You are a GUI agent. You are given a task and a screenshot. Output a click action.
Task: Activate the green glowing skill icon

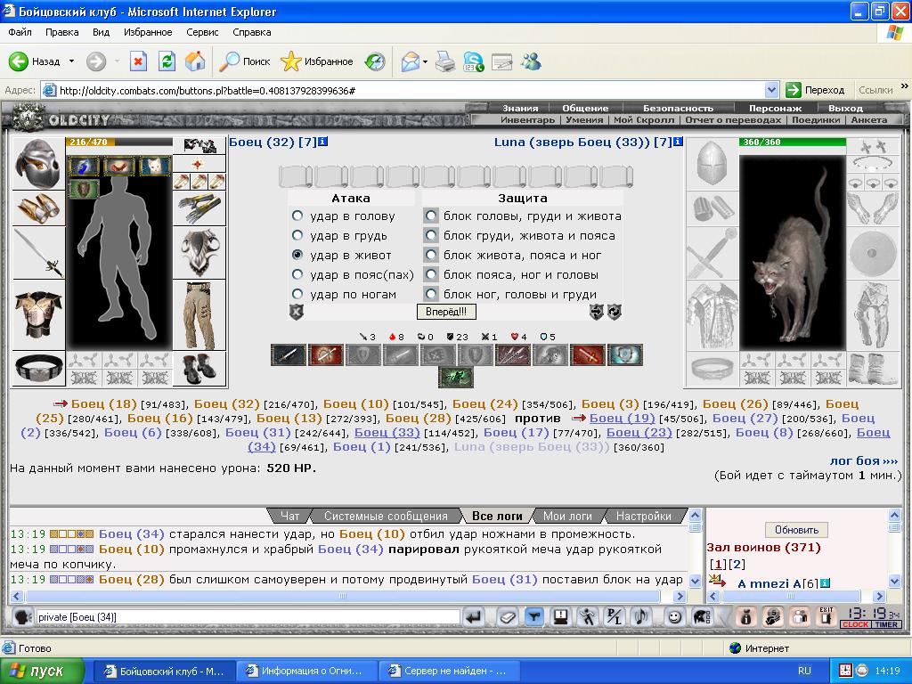coord(456,377)
